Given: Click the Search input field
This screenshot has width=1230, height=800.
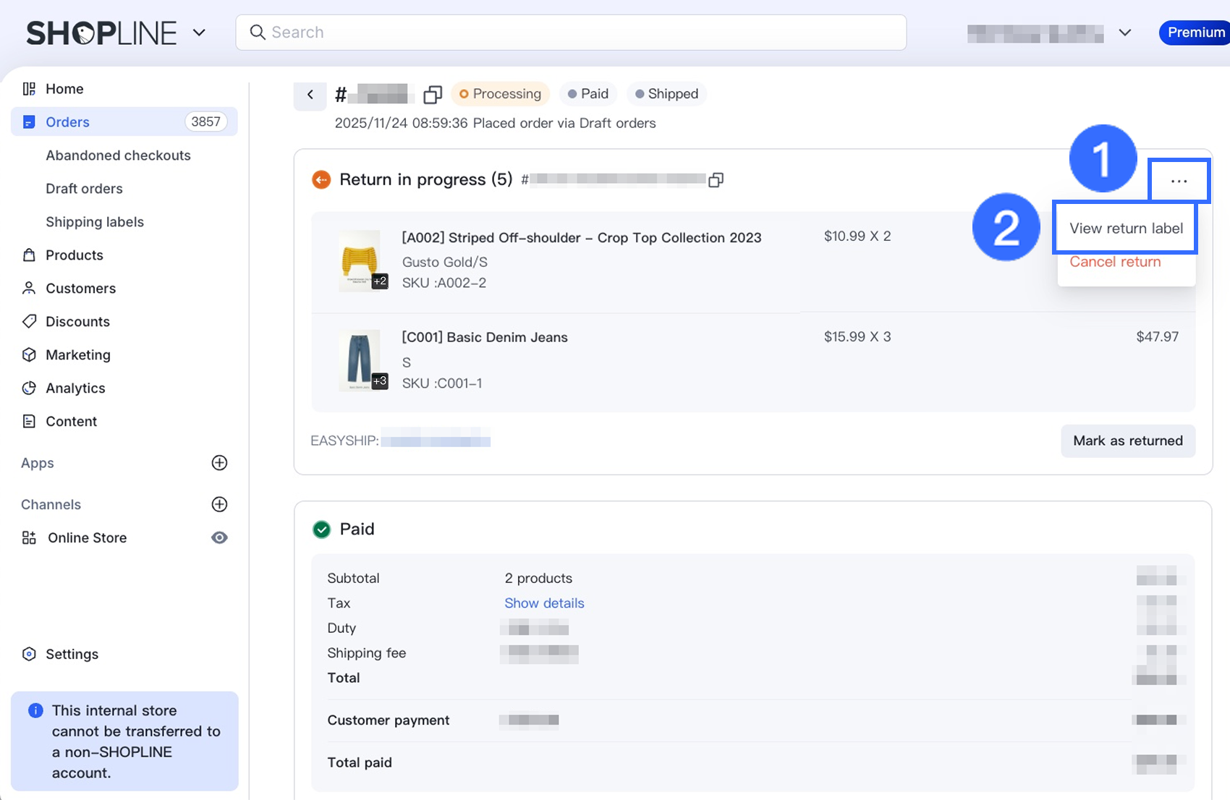Looking at the screenshot, I should [571, 33].
